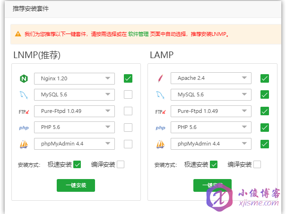Expand Pure-Ftpd 1.0.49 dropdown in LAMP
This screenshot has width=286, height=214.
pos(211,111)
